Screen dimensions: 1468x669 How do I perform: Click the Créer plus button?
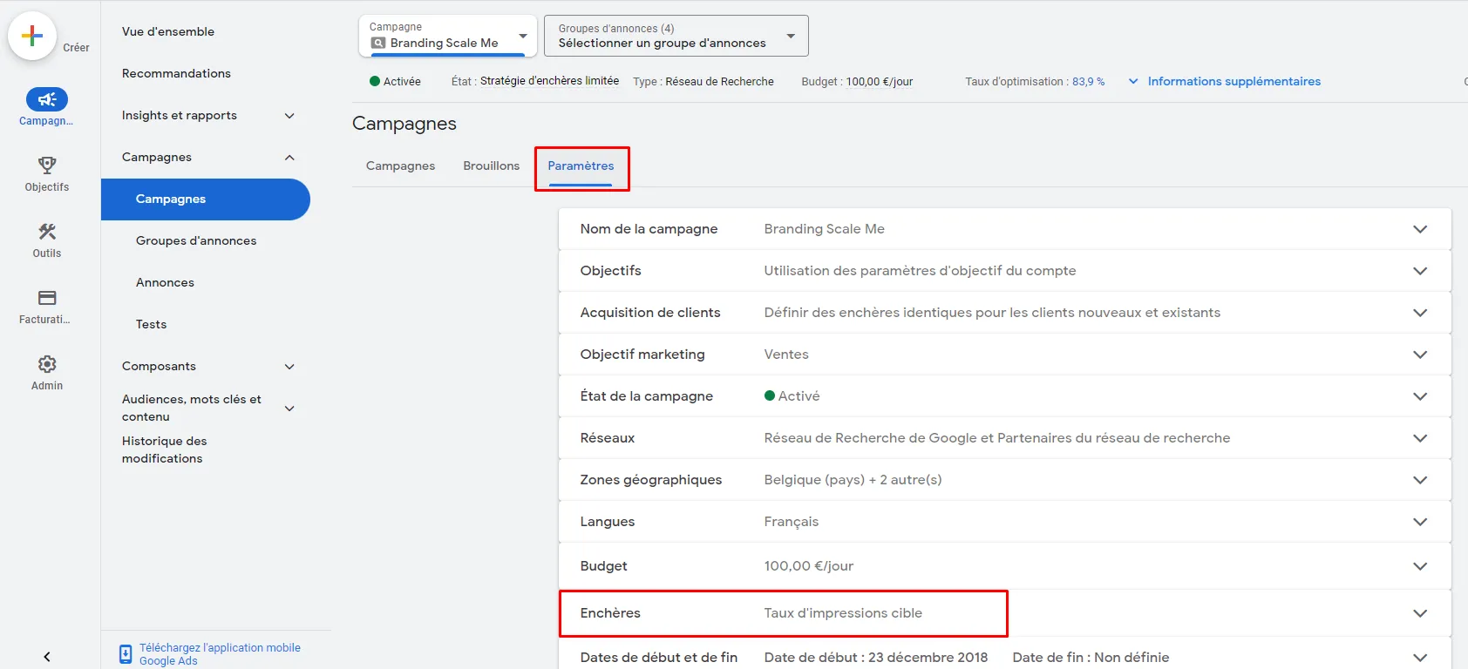click(x=32, y=36)
